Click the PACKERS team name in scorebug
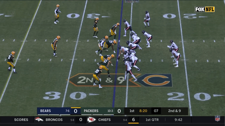The width and height of the screenshot is (225, 126). click(x=91, y=111)
